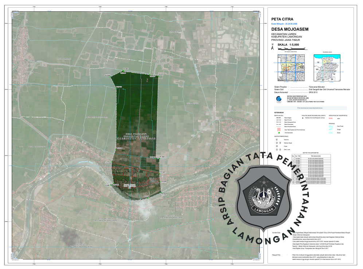Click the red Jalan road legend swatch

click(x=331, y=118)
